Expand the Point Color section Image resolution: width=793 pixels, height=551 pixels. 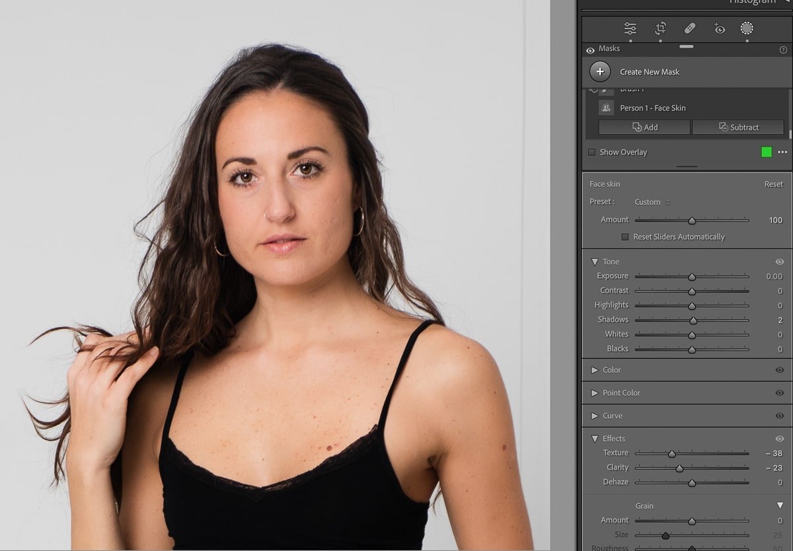pos(594,392)
